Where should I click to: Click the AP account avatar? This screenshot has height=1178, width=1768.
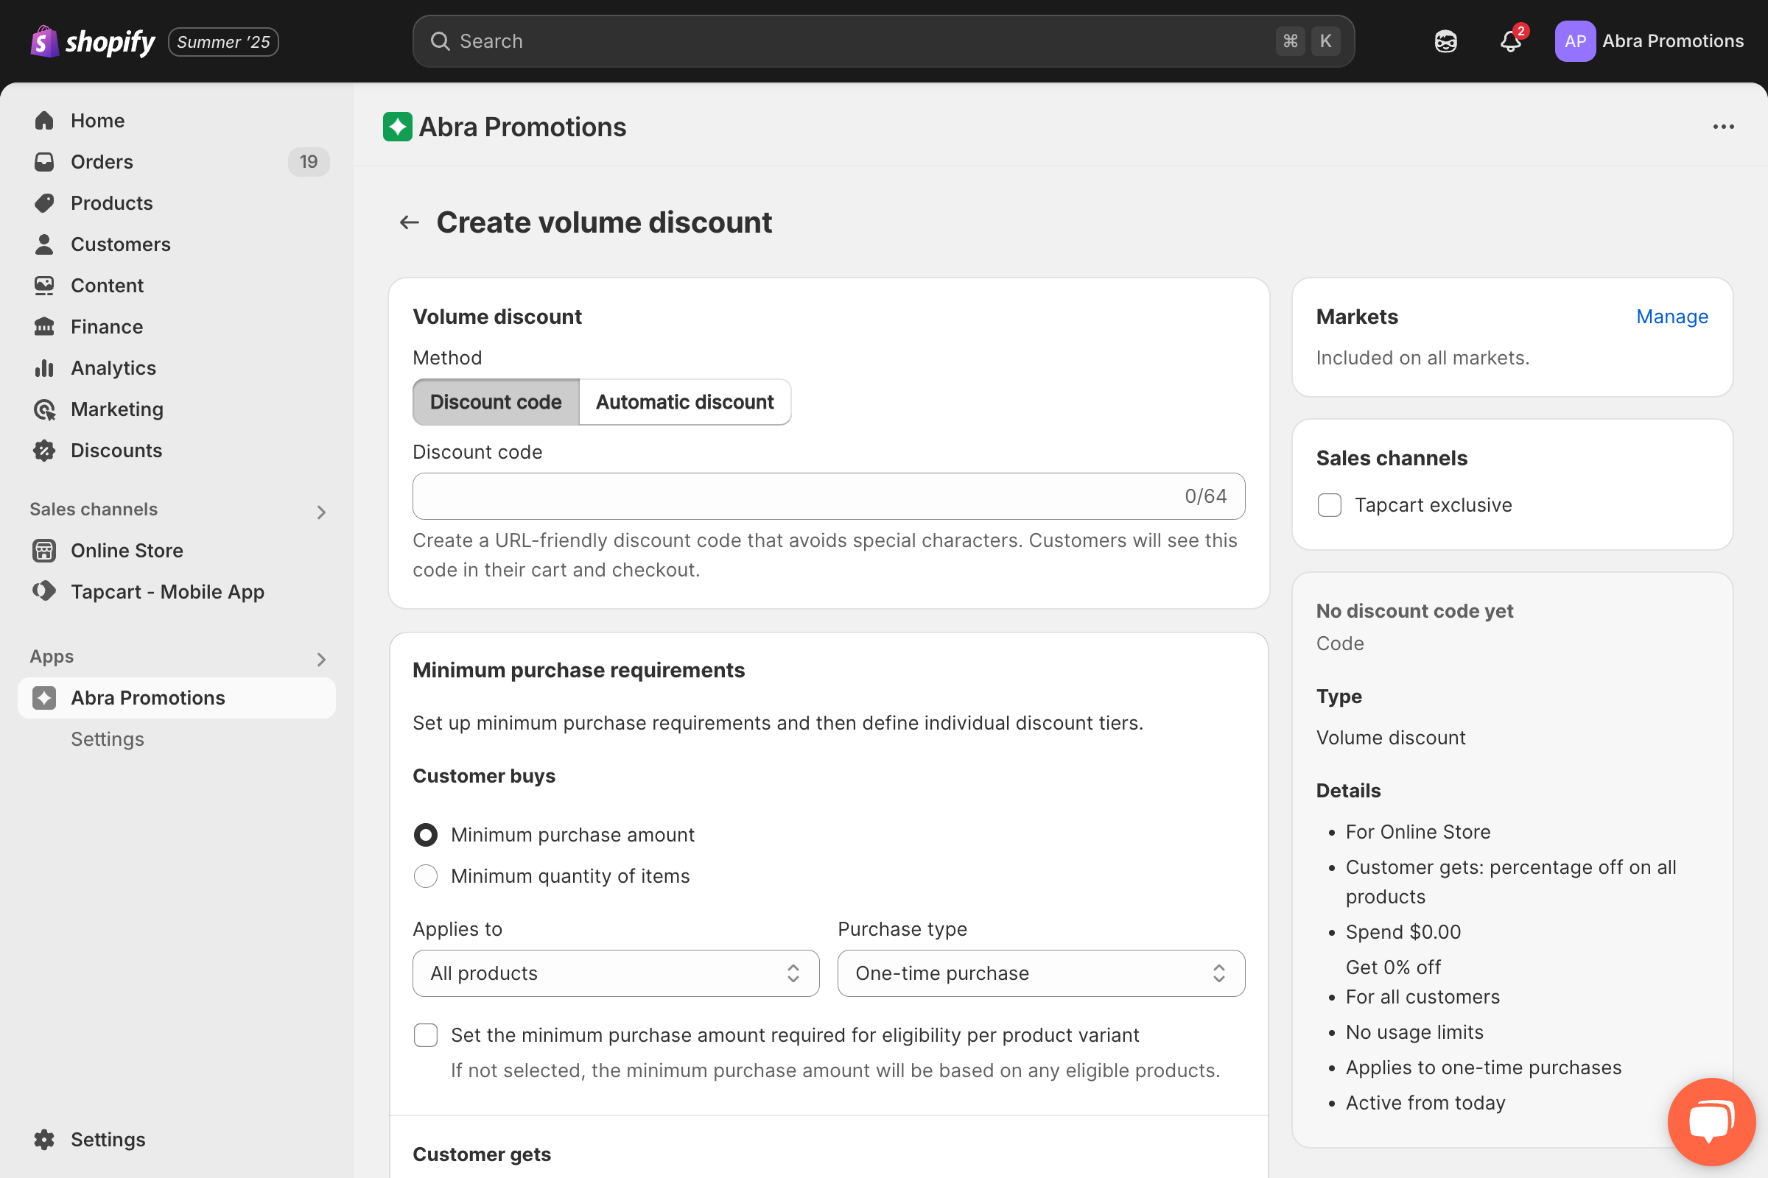click(1576, 41)
